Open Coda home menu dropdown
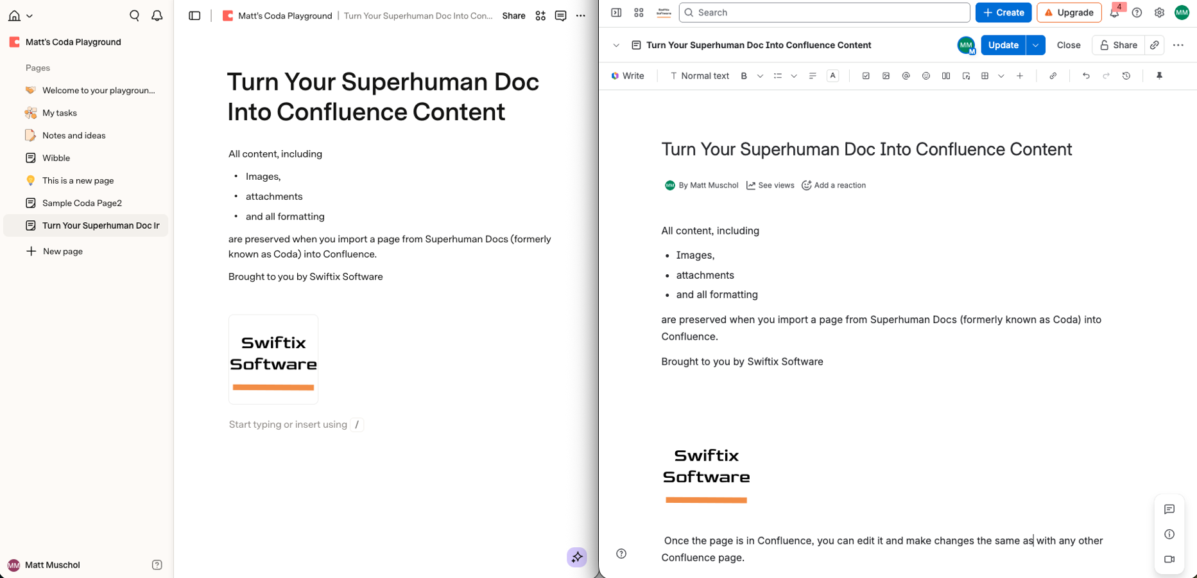1197x578 pixels. pos(21,15)
